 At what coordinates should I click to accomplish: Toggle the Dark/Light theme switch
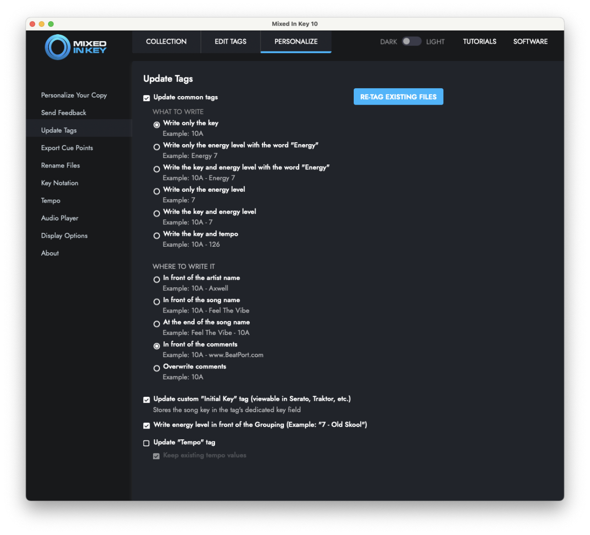click(411, 42)
